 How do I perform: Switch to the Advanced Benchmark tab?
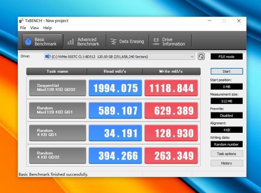(x=84, y=42)
